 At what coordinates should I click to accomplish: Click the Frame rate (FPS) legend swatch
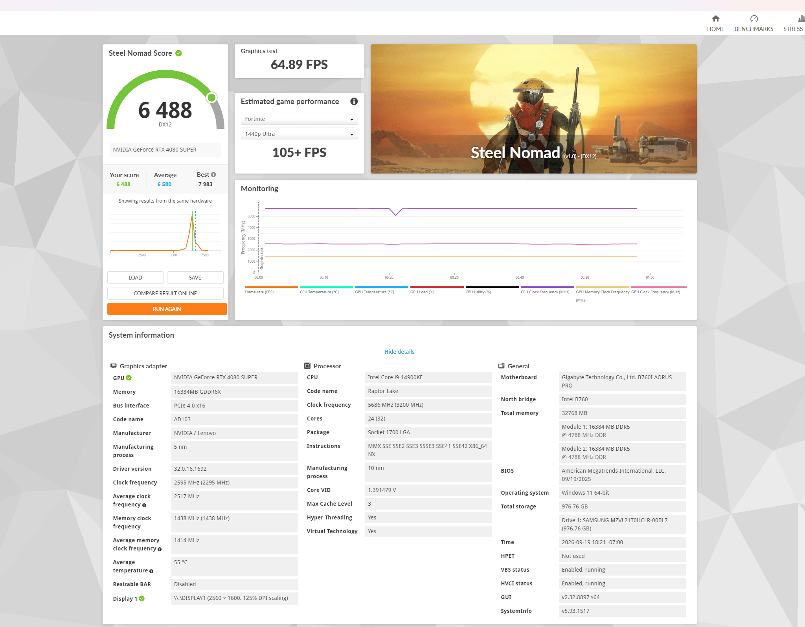pyautogui.click(x=271, y=287)
